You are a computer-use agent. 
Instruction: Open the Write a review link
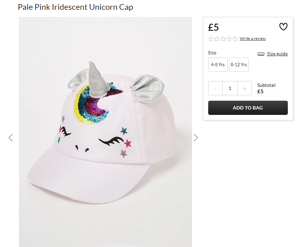(253, 39)
